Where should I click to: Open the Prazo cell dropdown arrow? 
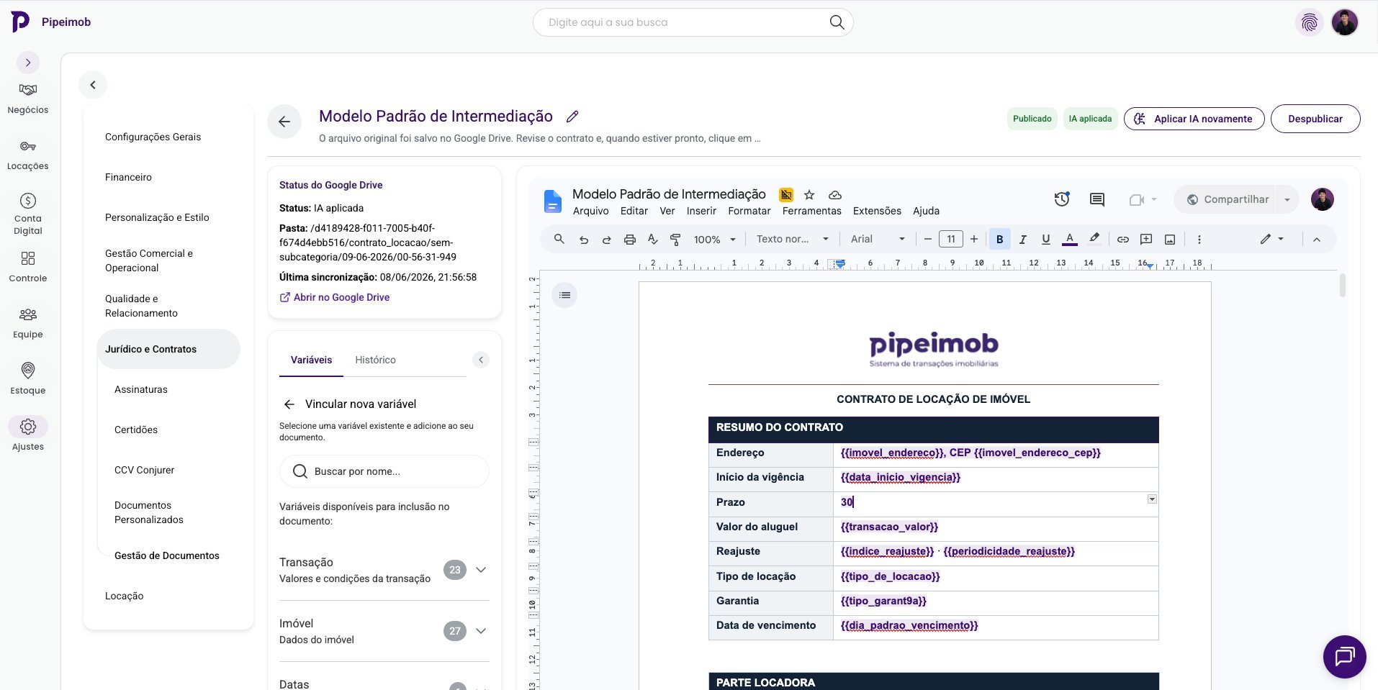tap(1152, 499)
